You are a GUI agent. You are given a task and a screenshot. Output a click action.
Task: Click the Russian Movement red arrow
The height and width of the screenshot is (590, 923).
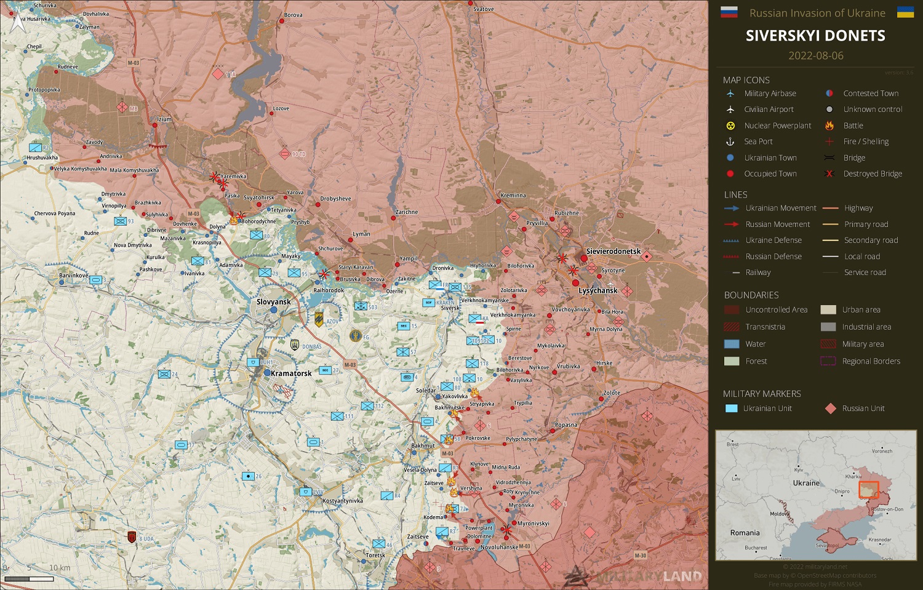(x=732, y=224)
